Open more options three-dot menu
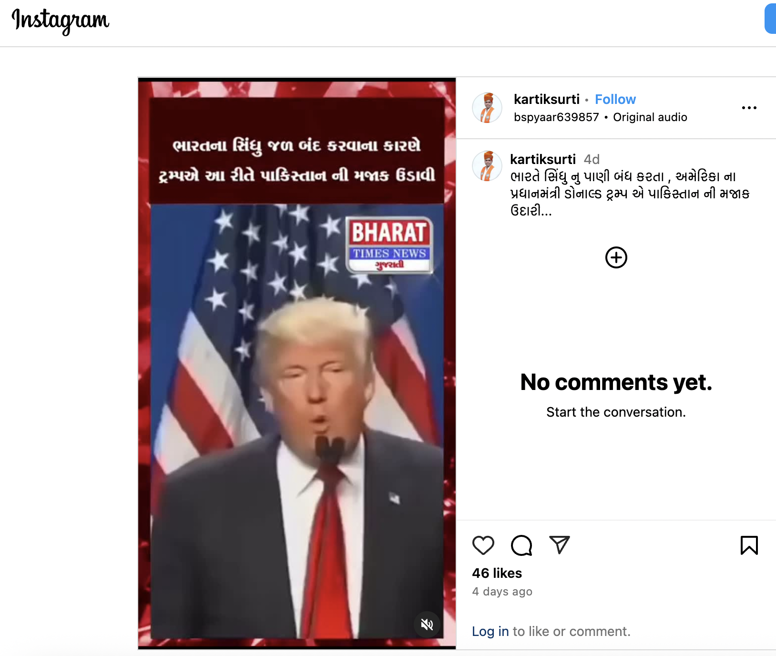Image resolution: width=776 pixels, height=656 pixels. point(749,108)
